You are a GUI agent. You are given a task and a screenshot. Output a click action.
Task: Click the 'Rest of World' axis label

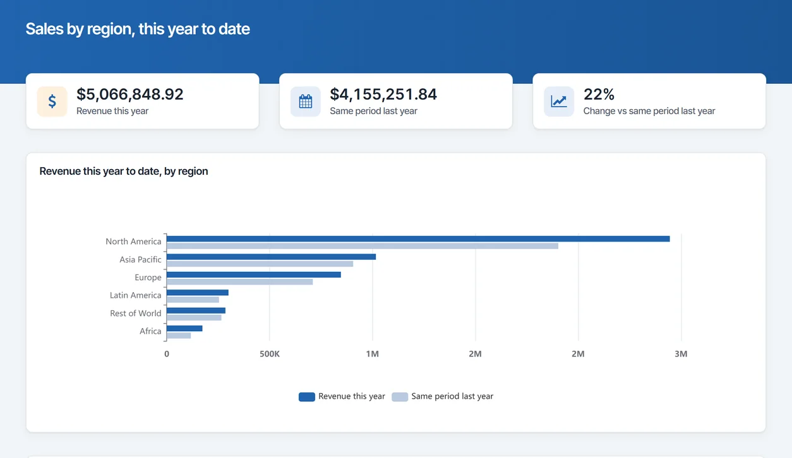pyautogui.click(x=136, y=314)
